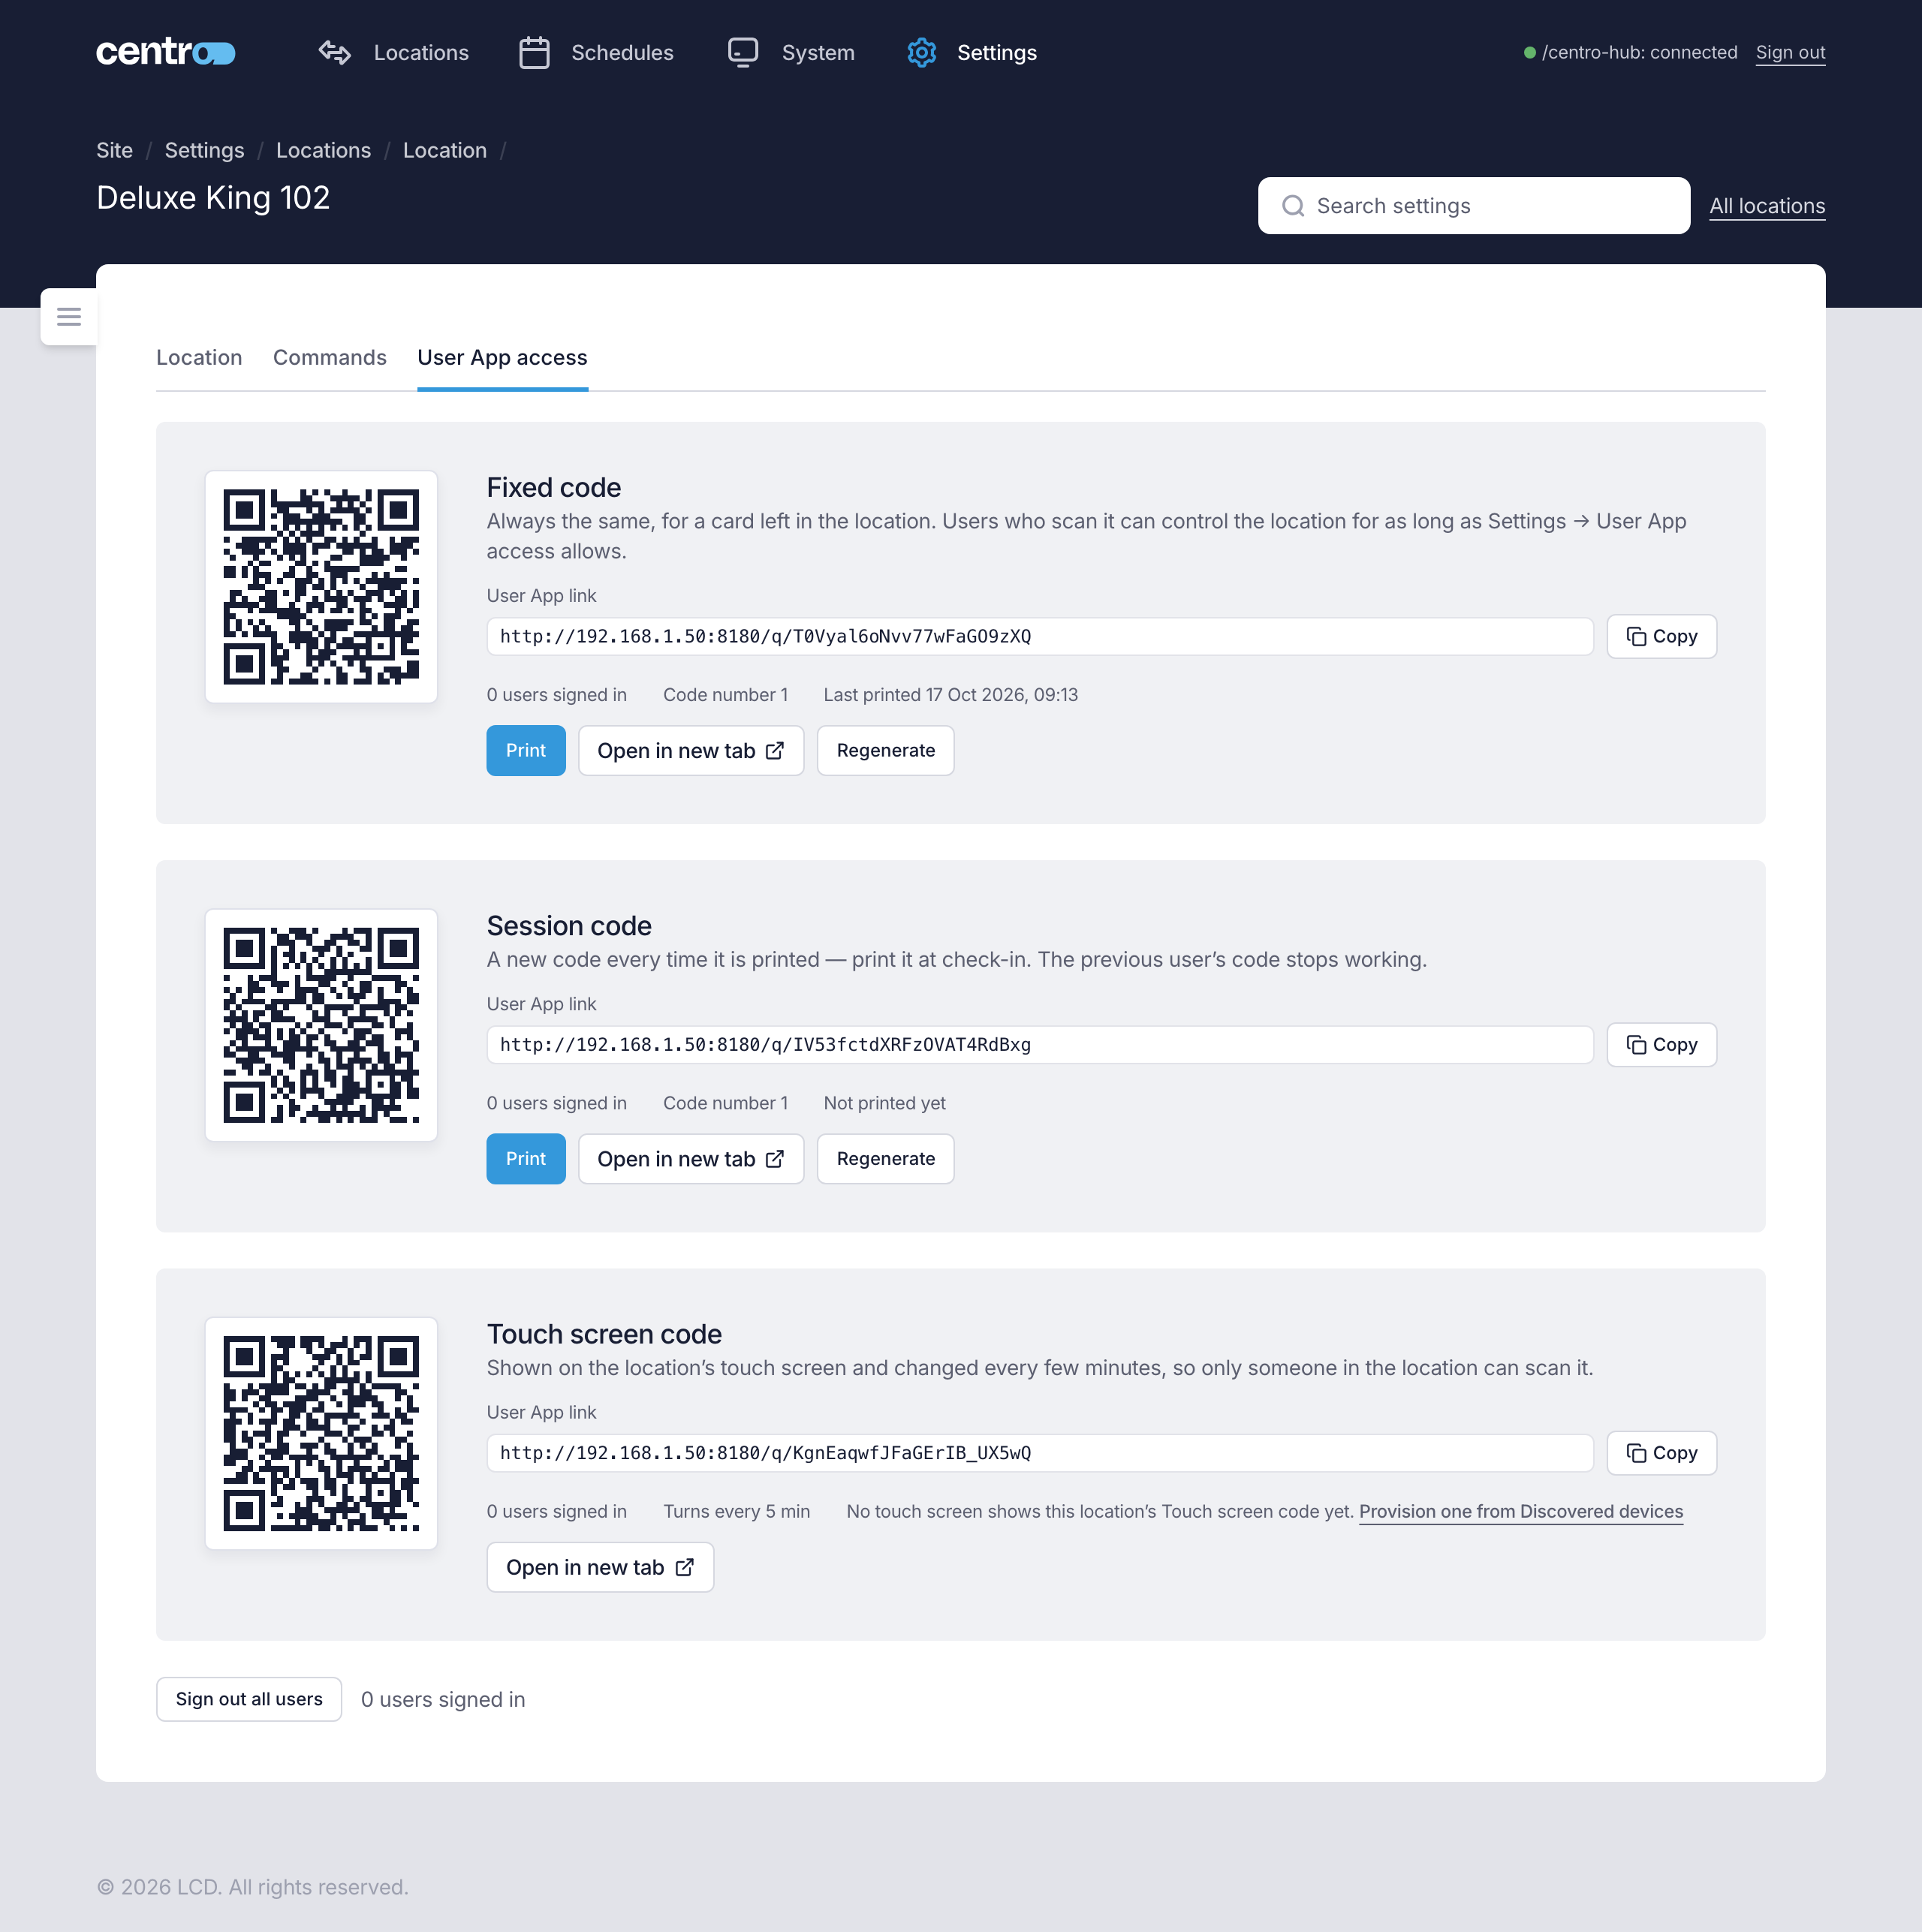Click the Site breadcrumb
Screen dimensions: 1922x1932
click(114, 150)
